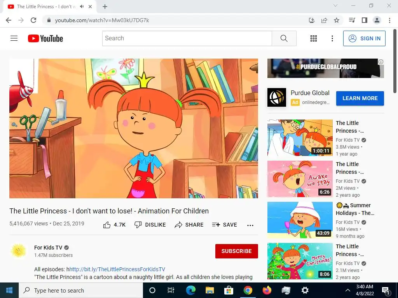The image size is (398, 298).
Task: Open the notification center icon
Action: tap(386, 290)
